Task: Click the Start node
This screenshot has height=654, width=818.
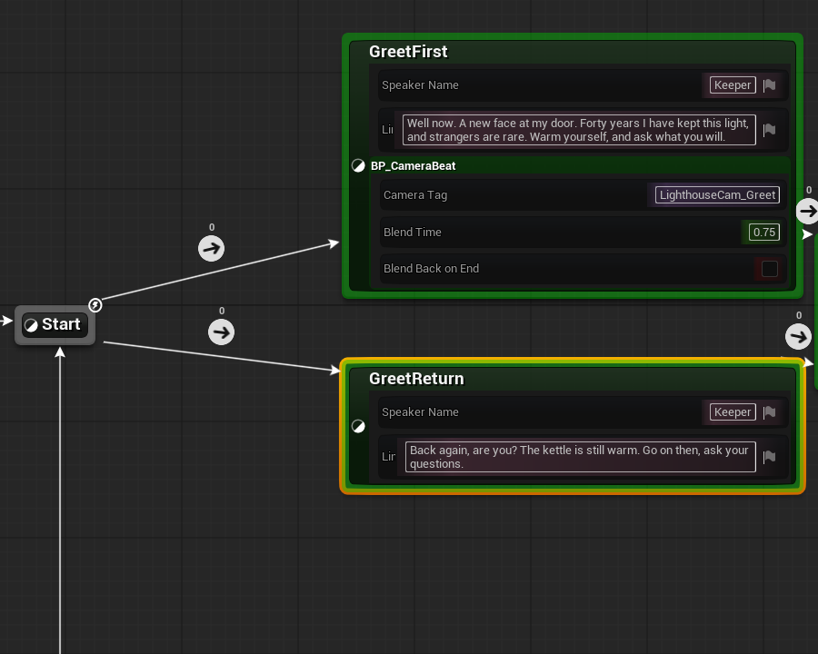Action: pyautogui.click(x=55, y=324)
